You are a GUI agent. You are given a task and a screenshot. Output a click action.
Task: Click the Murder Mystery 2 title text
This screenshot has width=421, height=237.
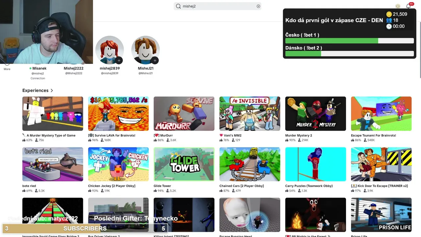(x=299, y=135)
